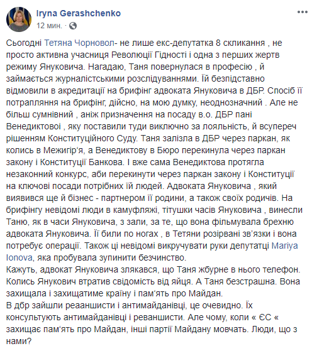
Task: Click the word 'безстрашна' in the post
Action: (250, 281)
